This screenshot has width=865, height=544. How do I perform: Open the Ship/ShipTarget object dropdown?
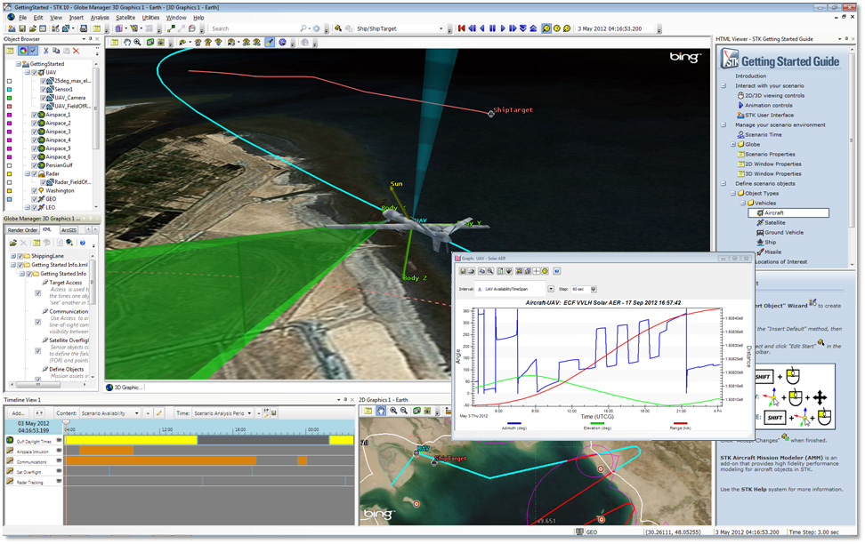(x=441, y=28)
